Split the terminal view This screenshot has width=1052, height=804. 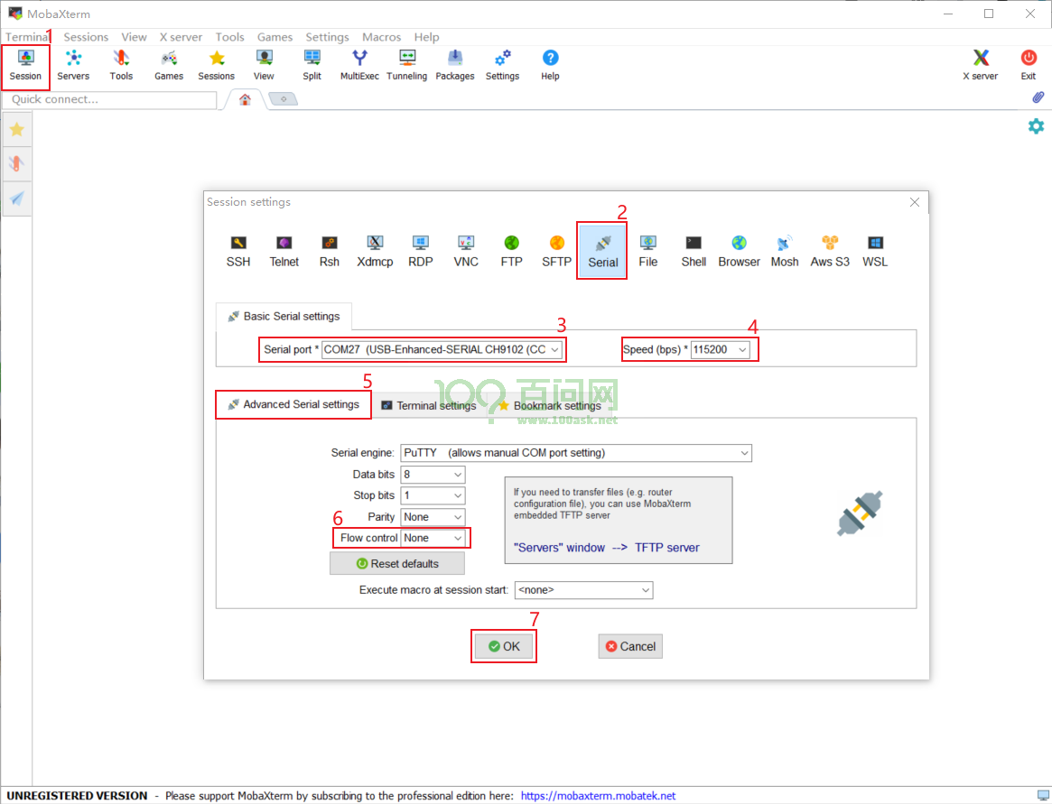coord(312,64)
